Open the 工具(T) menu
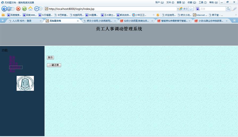Viewport: 238px width, 137px height. point(203,2)
